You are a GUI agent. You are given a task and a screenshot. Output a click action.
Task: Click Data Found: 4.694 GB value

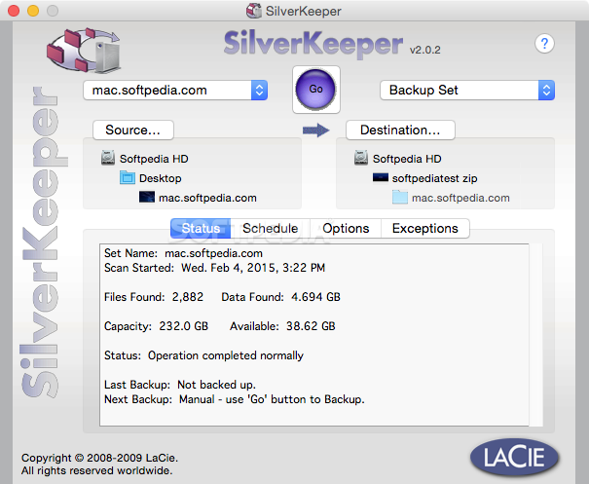coord(315,297)
